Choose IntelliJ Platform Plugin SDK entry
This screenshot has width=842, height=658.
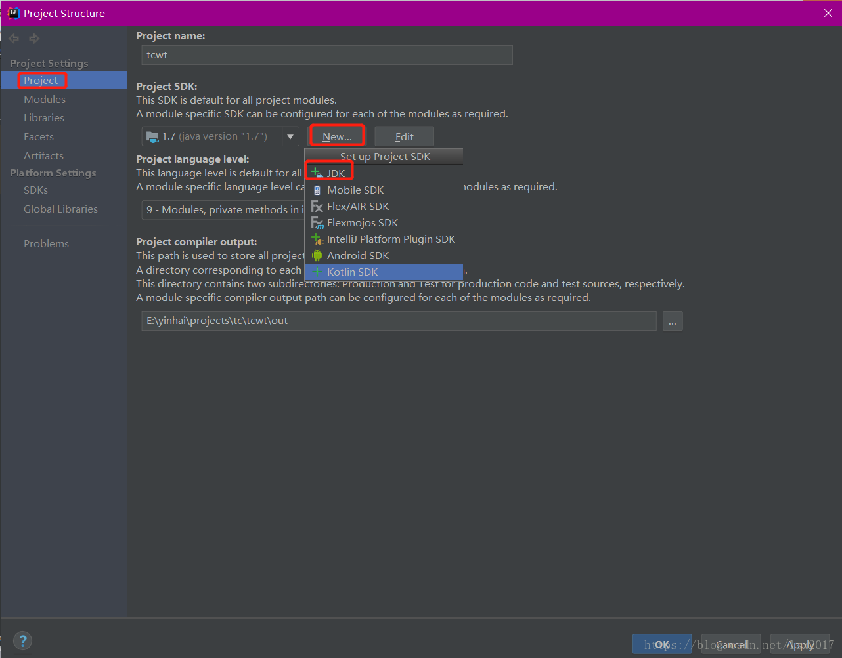coord(384,239)
